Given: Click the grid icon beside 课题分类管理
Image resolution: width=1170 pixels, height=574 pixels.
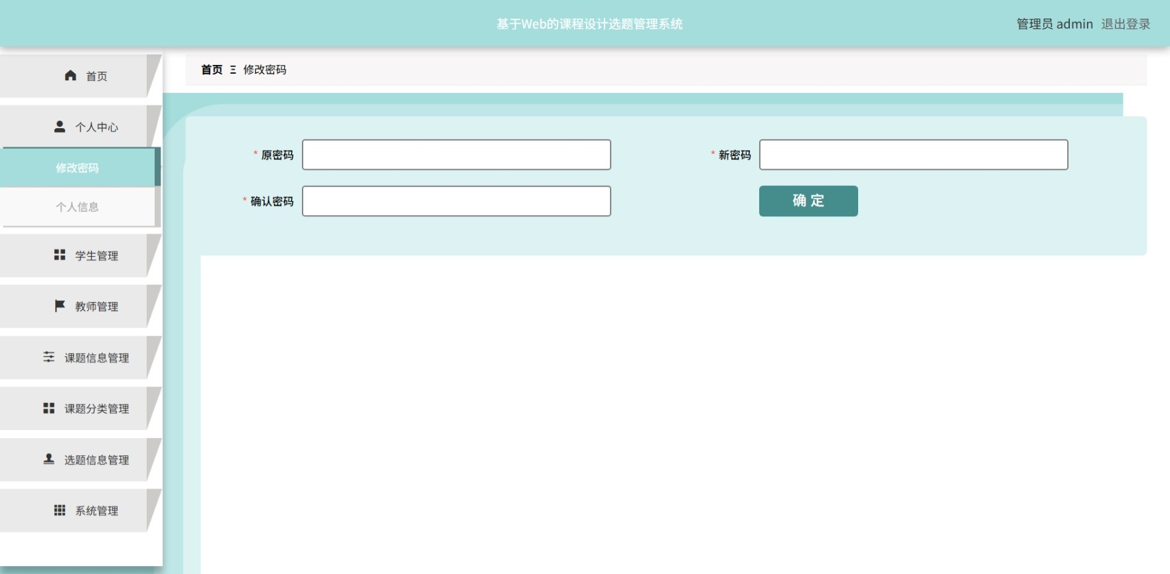Looking at the screenshot, I should coord(49,408).
